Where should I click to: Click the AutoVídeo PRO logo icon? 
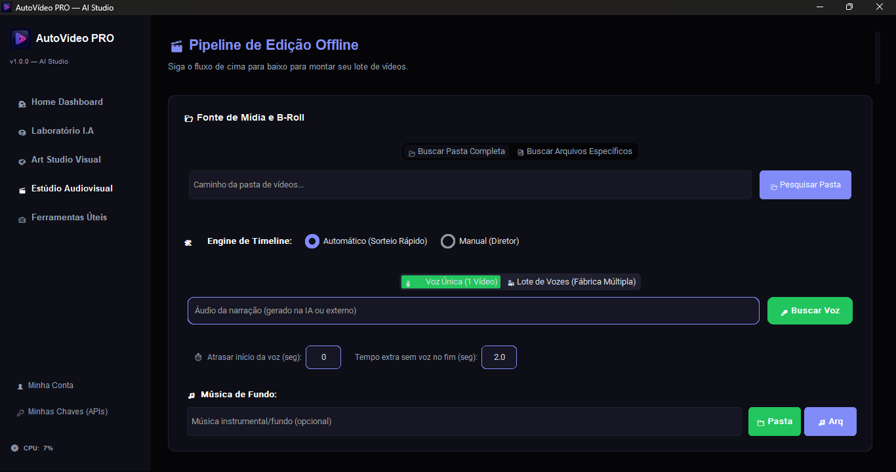21,39
